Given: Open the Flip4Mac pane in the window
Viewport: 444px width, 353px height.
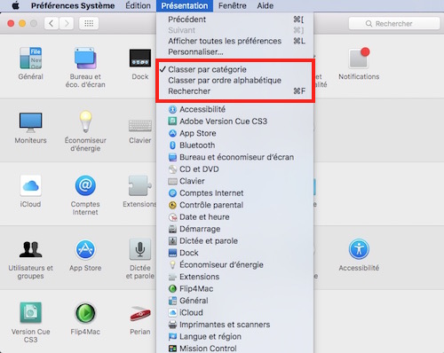Looking at the screenshot, I should [85, 313].
